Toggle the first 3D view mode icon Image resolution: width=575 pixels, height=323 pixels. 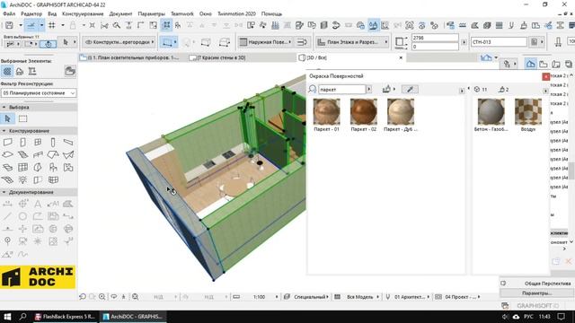530,64
